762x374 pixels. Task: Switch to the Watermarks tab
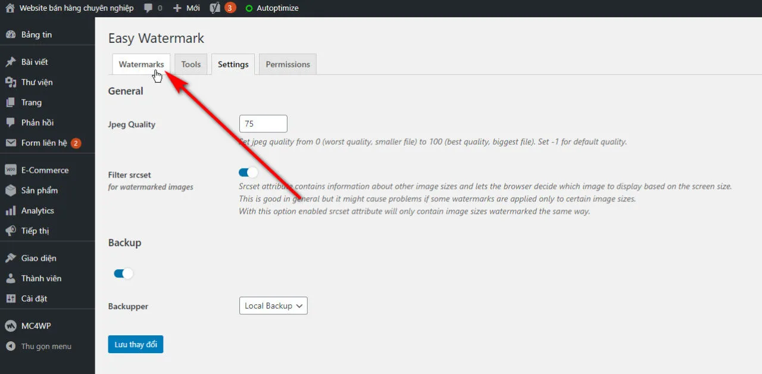point(141,64)
